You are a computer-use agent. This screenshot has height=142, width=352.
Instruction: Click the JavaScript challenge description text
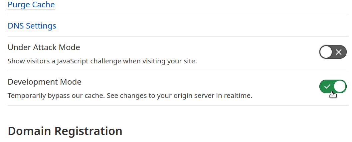tap(102, 61)
